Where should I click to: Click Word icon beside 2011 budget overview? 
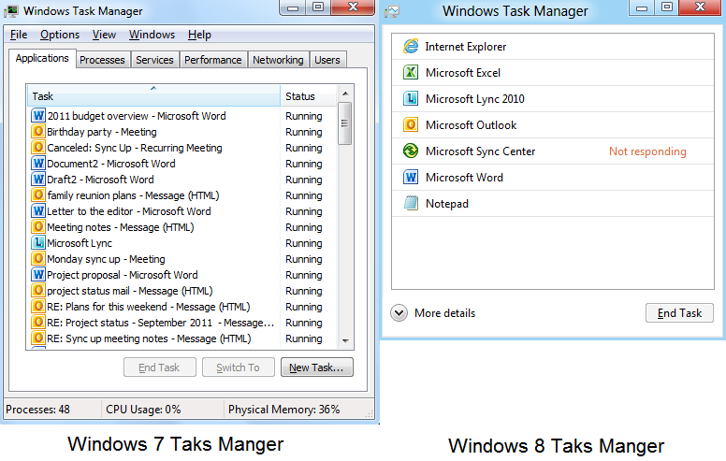(x=38, y=116)
